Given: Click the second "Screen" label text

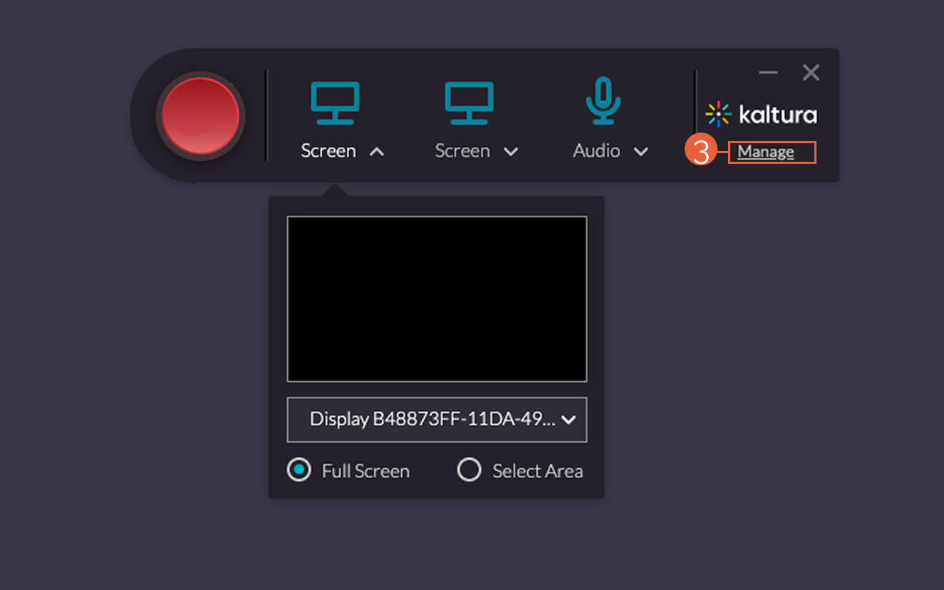Looking at the screenshot, I should click(x=462, y=151).
